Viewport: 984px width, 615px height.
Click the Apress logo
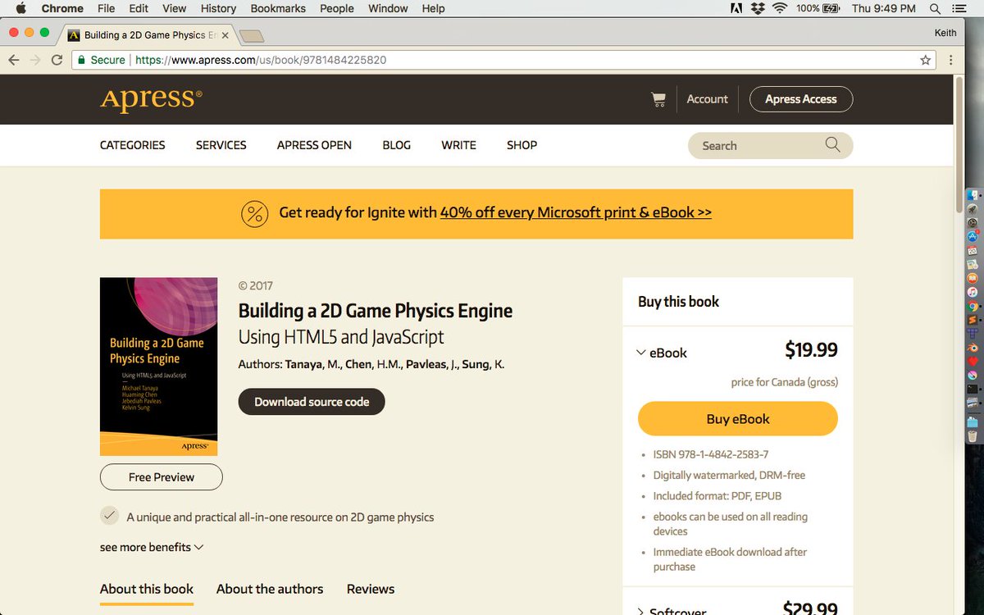[x=151, y=99]
